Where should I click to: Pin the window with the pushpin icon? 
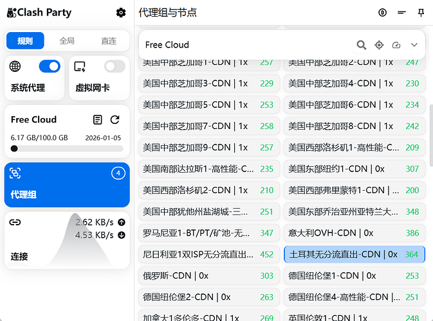(x=421, y=13)
